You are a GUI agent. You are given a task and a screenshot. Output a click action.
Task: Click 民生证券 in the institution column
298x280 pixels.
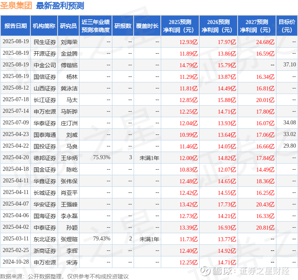pos(45,42)
